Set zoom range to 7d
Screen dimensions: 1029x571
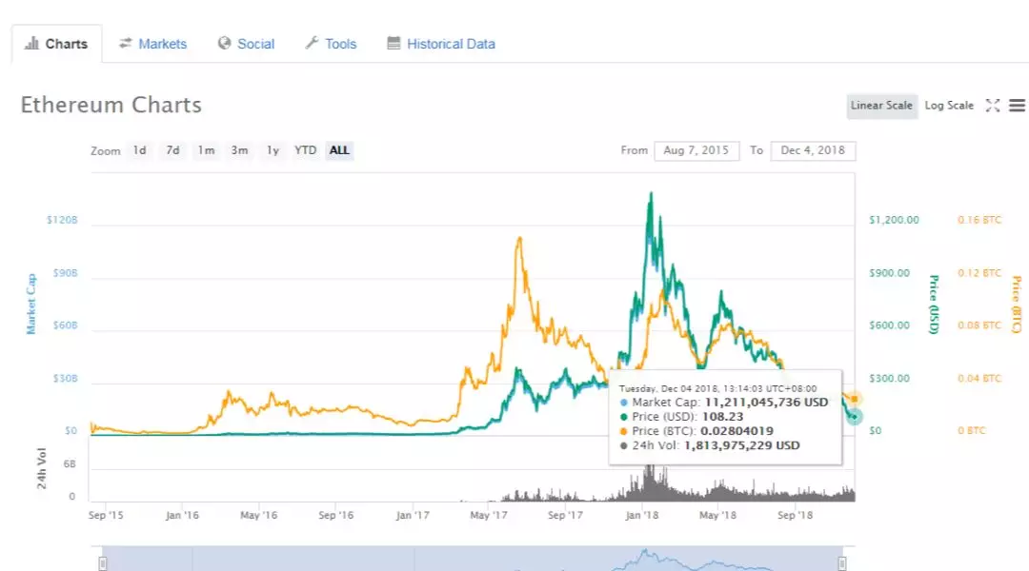click(172, 150)
